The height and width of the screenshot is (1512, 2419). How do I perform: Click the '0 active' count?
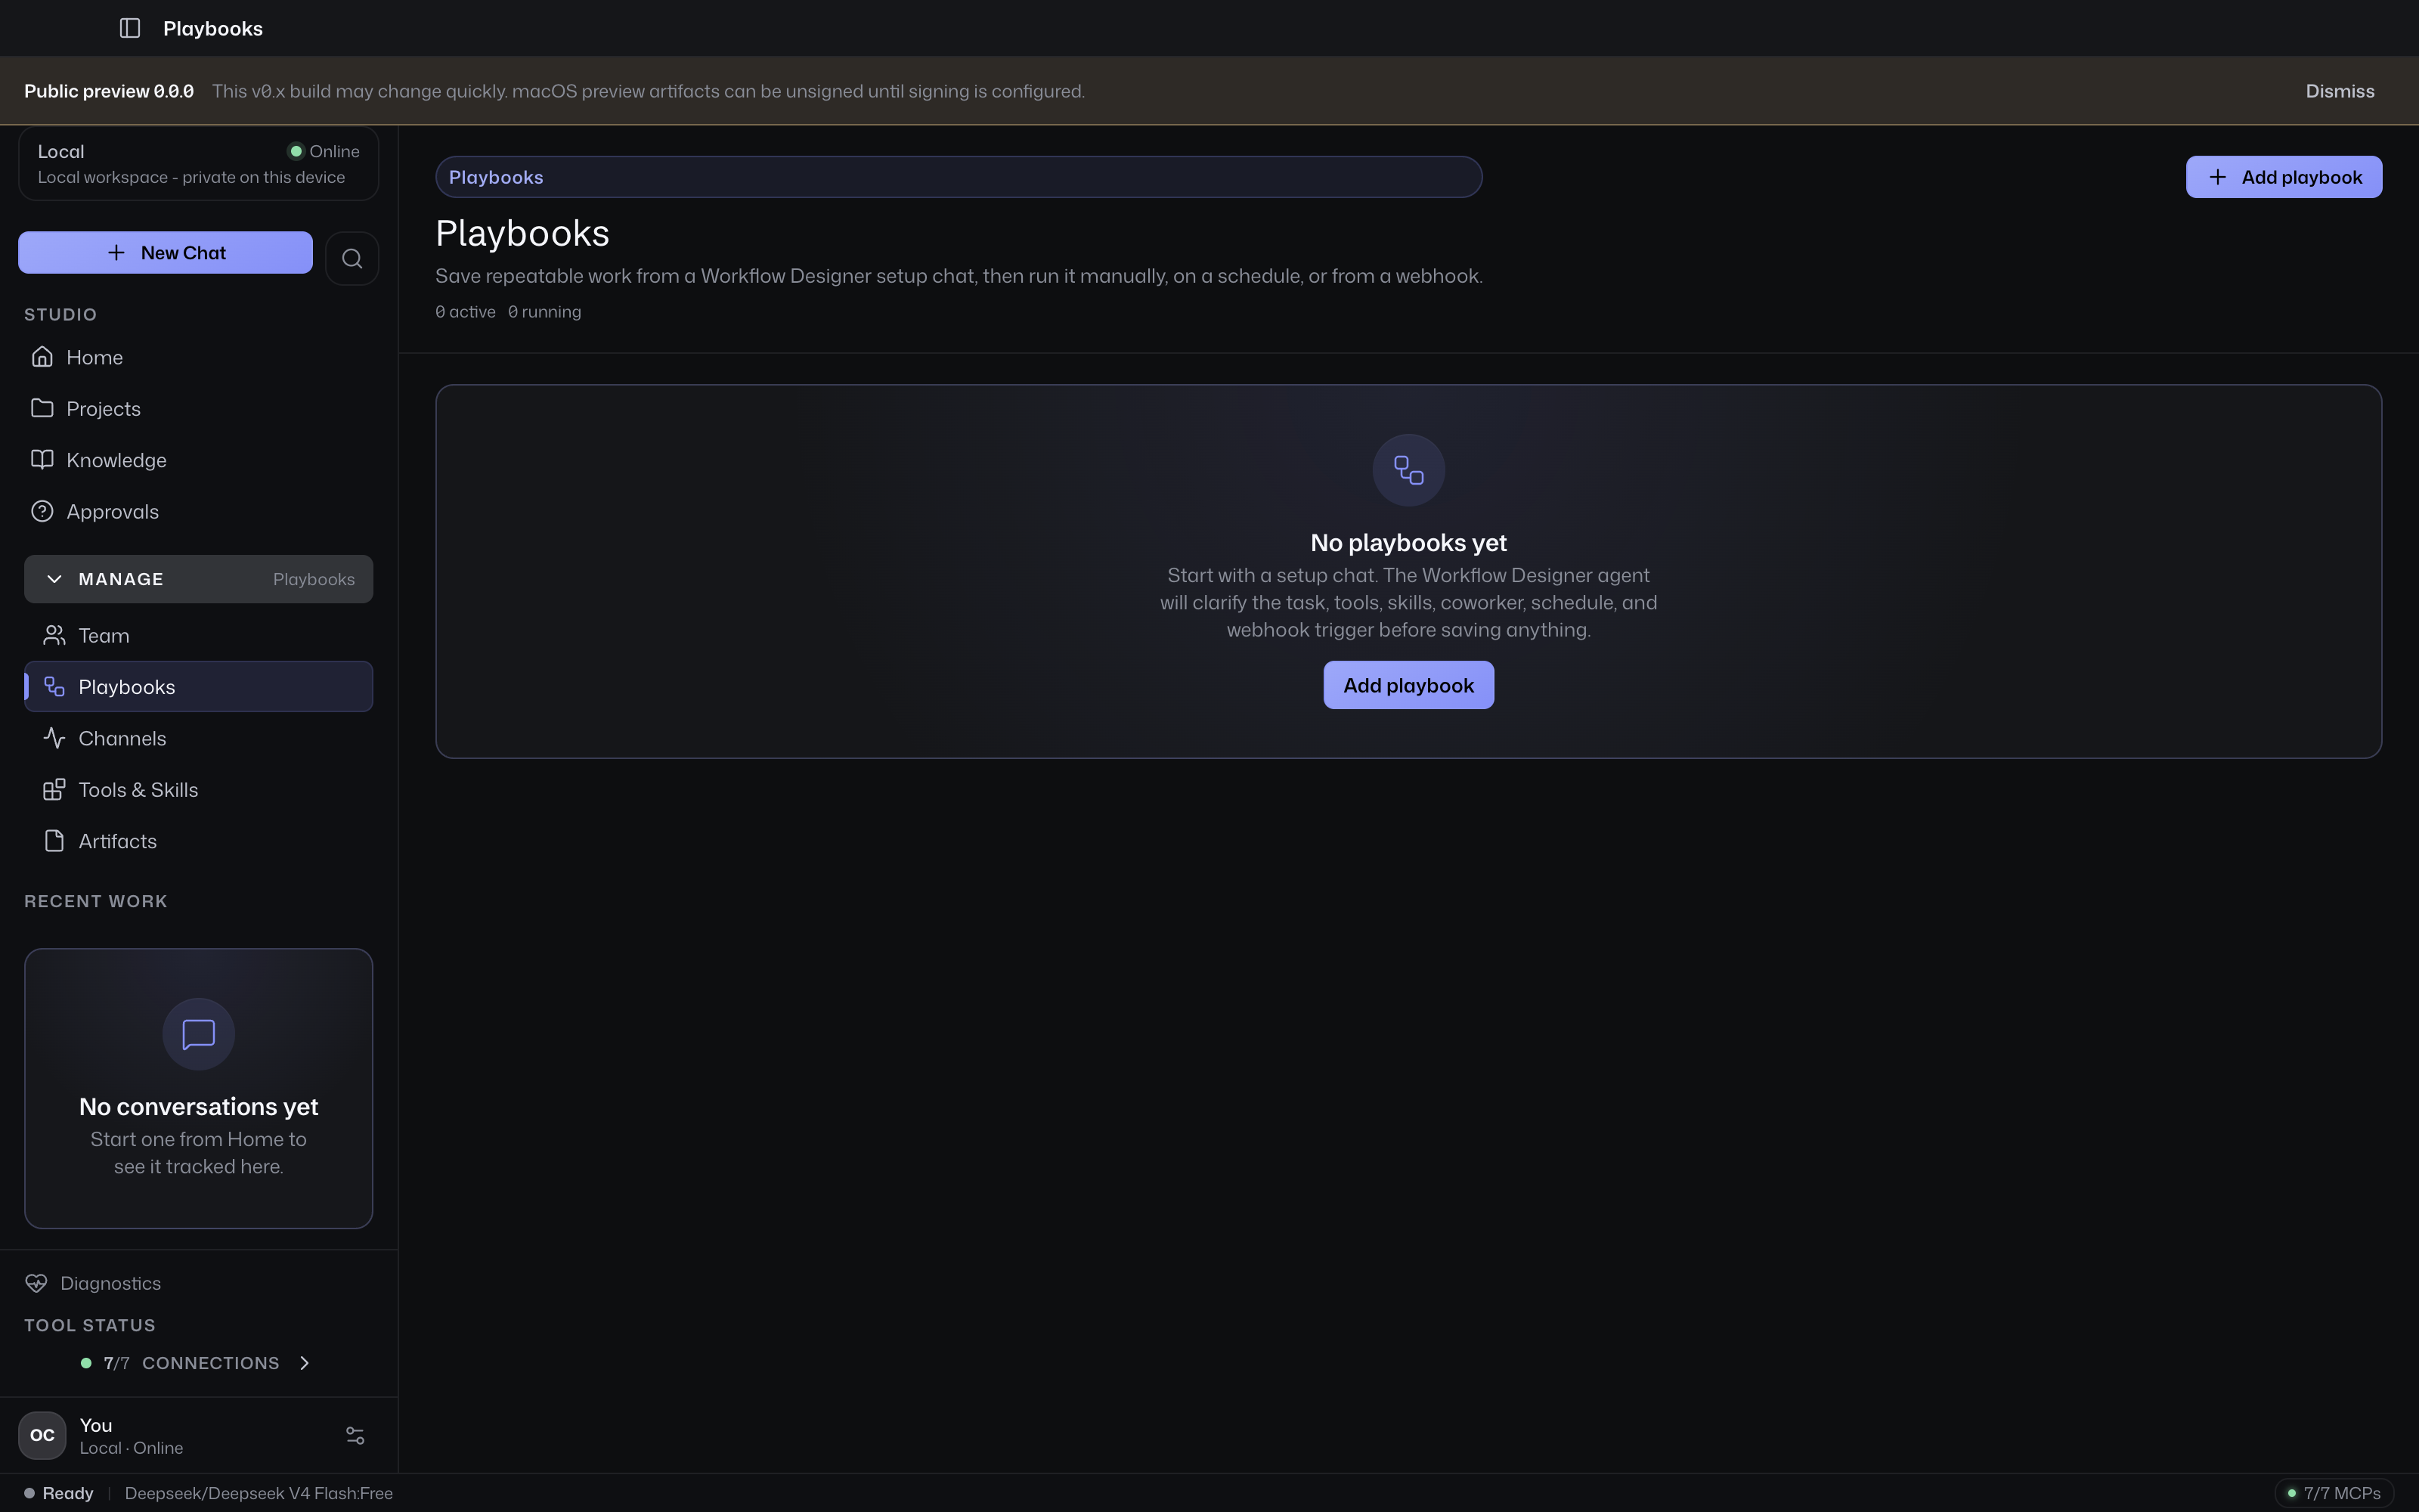(x=466, y=312)
